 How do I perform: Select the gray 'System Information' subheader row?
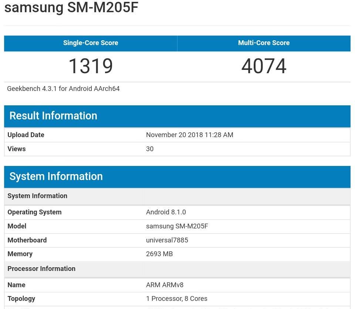tap(177, 196)
